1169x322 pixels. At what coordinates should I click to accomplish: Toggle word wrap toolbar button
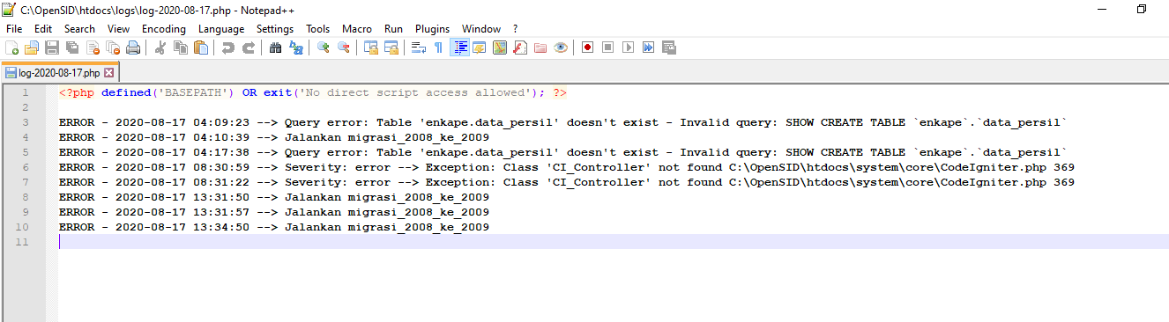coord(419,48)
